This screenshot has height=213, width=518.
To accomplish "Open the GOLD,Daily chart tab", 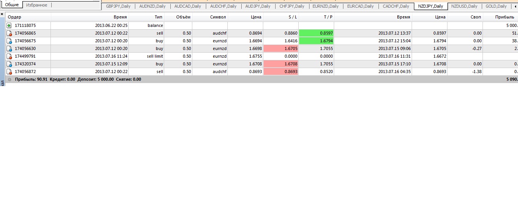I will pyautogui.click(x=496, y=6).
